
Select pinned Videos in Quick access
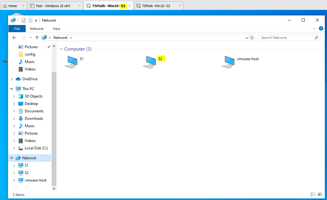point(30,69)
